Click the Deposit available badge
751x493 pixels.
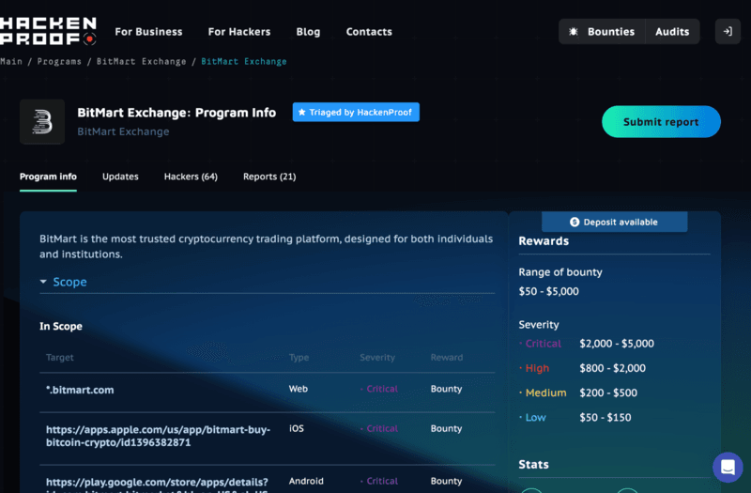pos(615,222)
